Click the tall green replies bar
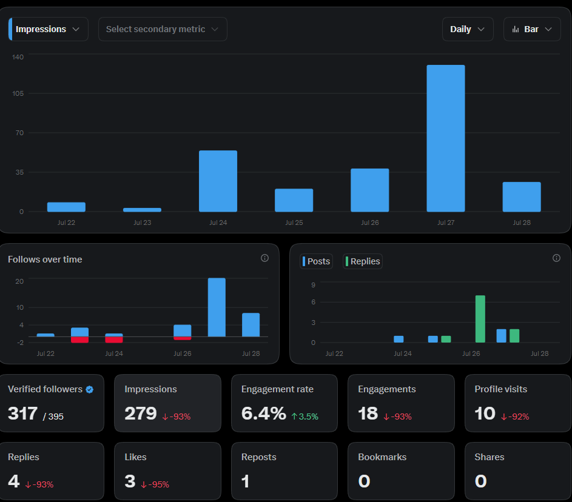The image size is (572, 502). (480, 319)
